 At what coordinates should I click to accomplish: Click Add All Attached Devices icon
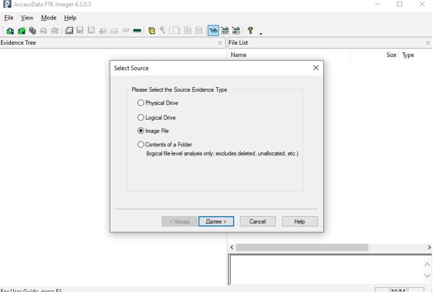[21, 31]
